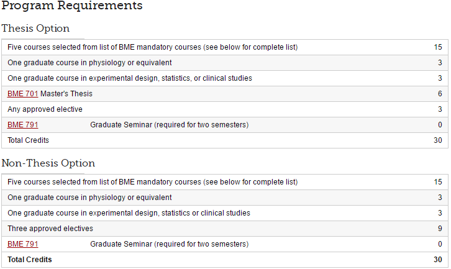Screen dimensions: 451x269
Task: Click the Program Requirements heading
Action: coord(71,6)
